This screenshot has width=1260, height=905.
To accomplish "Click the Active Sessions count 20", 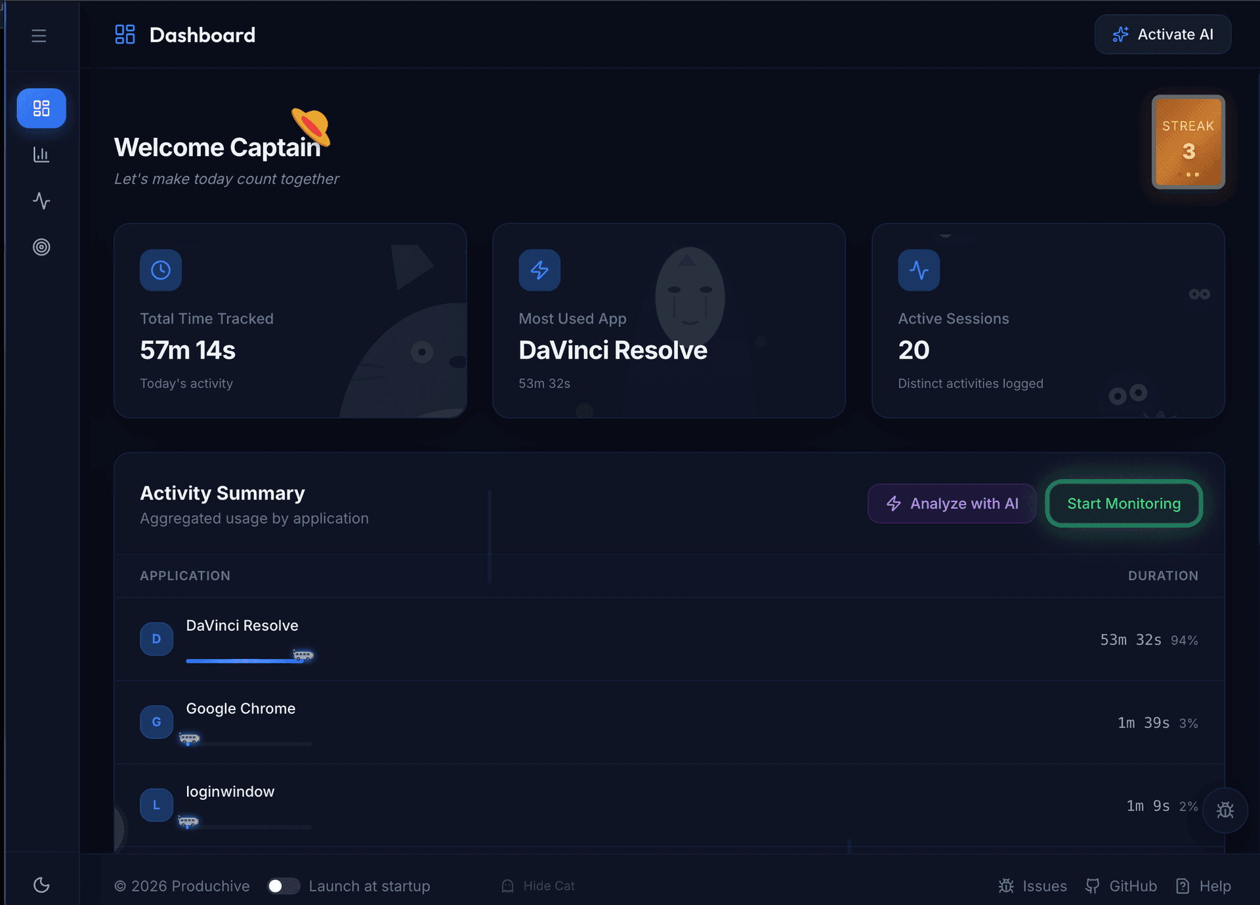I will tap(913, 350).
